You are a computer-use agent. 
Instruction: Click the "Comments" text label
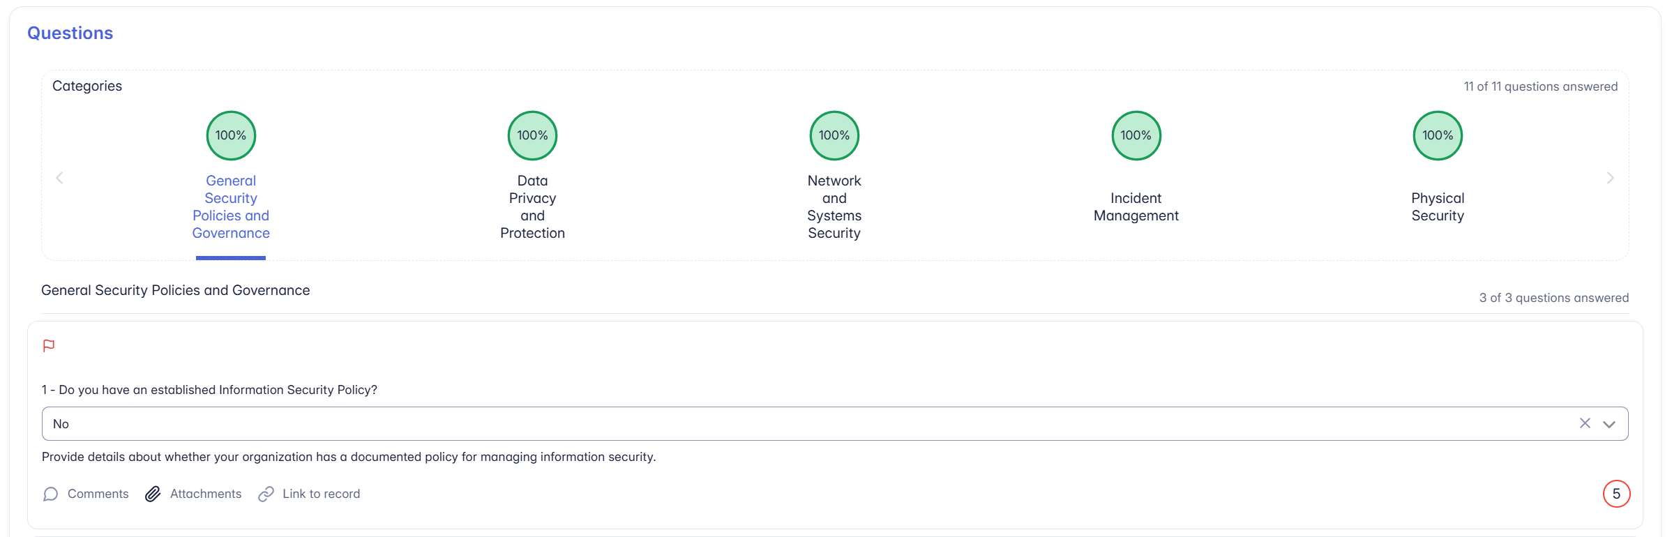pos(98,494)
